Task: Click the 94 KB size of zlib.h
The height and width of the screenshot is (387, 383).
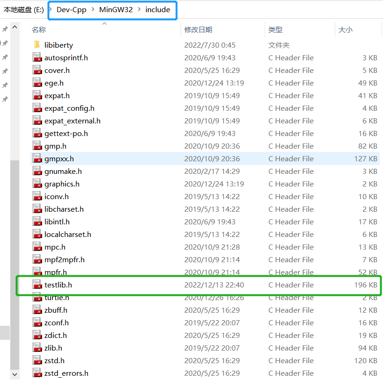Action: [368, 348]
